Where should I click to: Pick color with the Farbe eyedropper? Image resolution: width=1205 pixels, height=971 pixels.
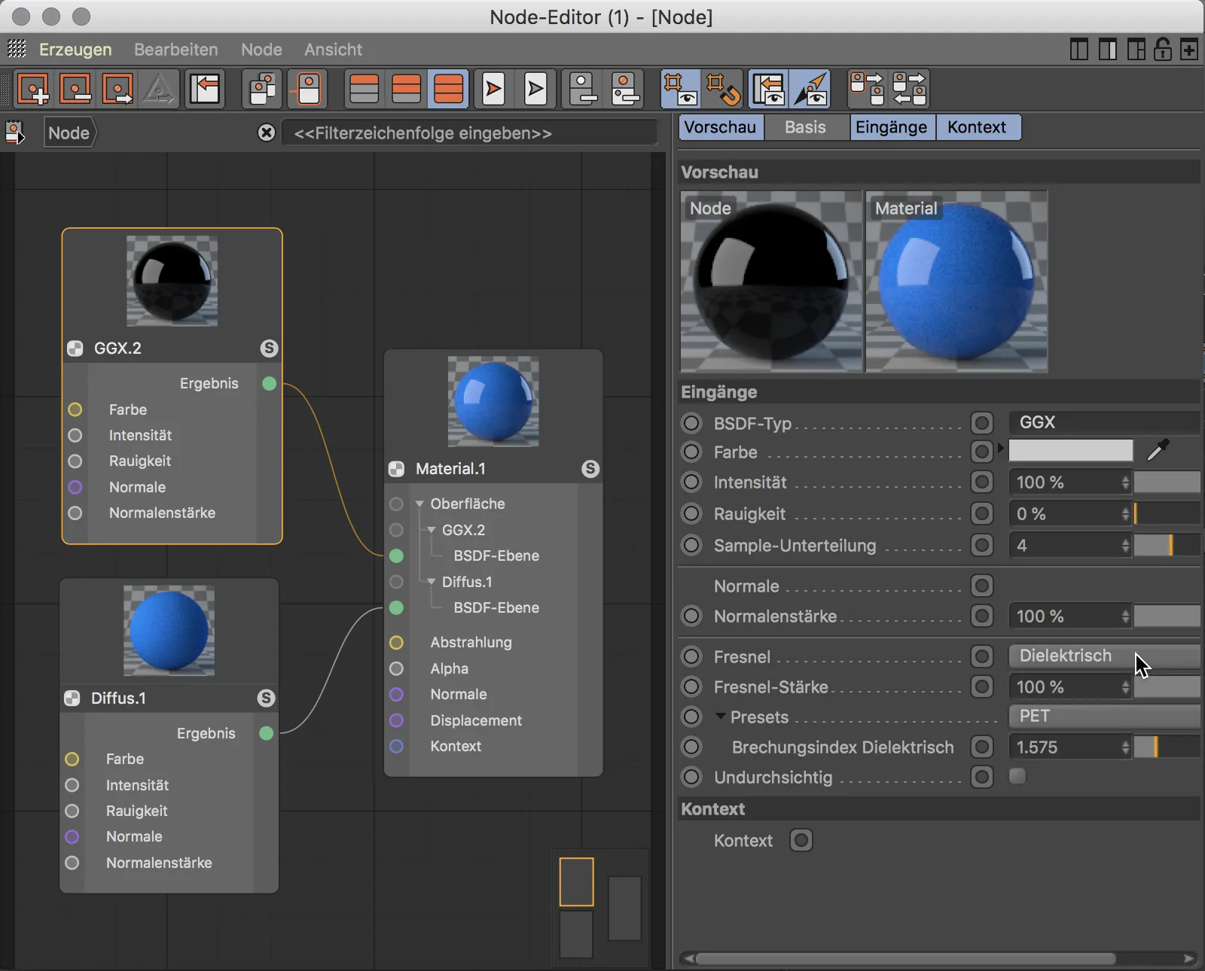tap(1158, 450)
